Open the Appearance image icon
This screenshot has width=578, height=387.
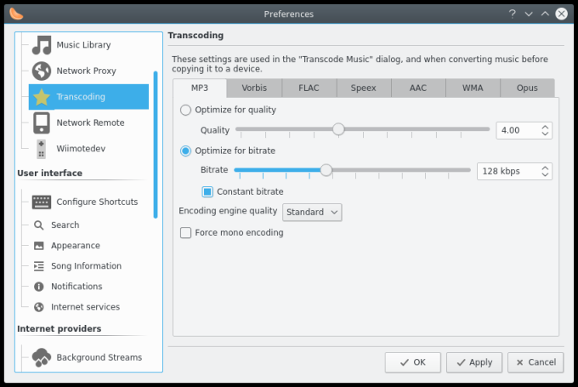39,246
